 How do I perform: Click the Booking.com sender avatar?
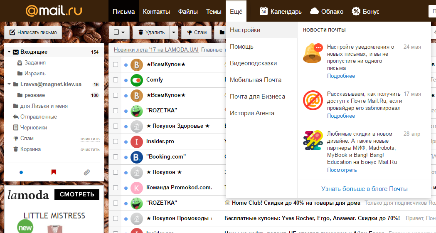[x=136, y=157]
